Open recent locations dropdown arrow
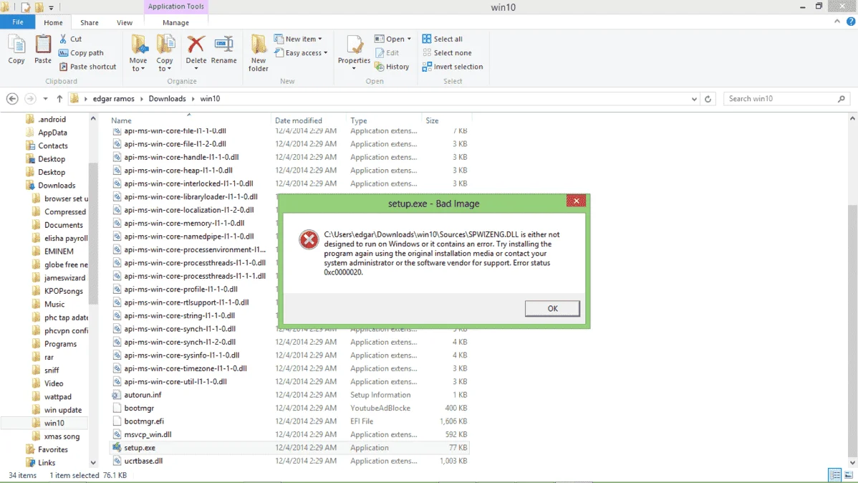The image size is (858, 483). [45, 99]
